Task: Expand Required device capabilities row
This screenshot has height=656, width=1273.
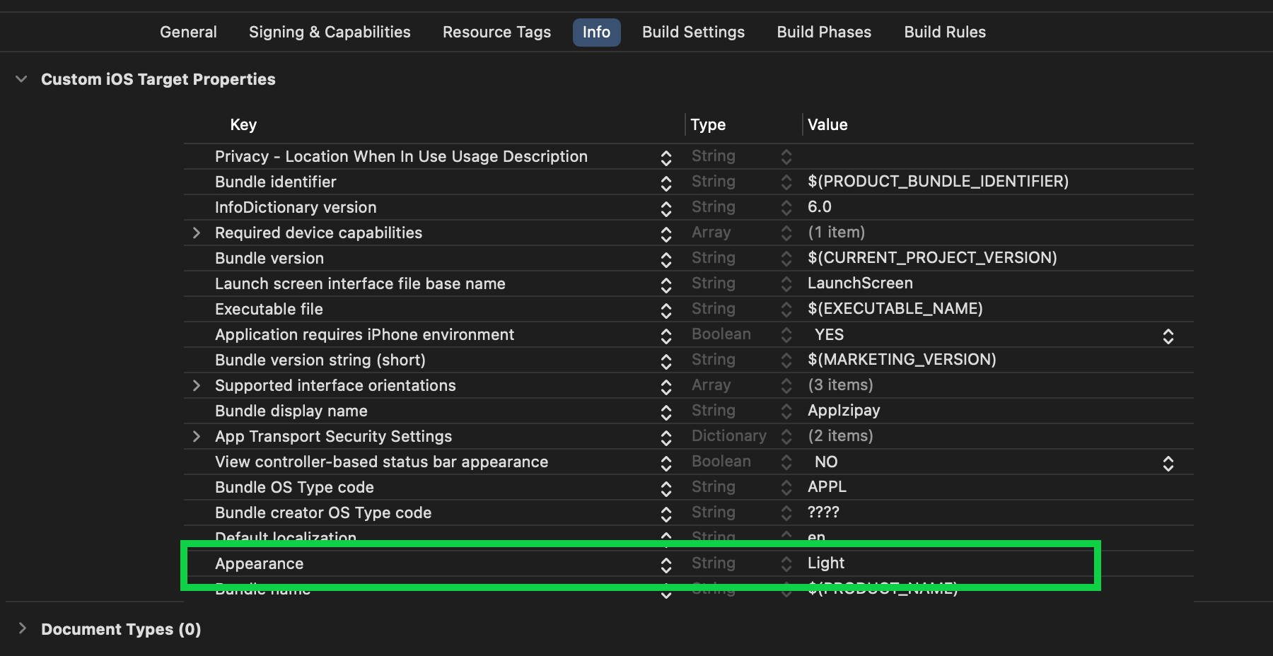Action: point(197,233)
